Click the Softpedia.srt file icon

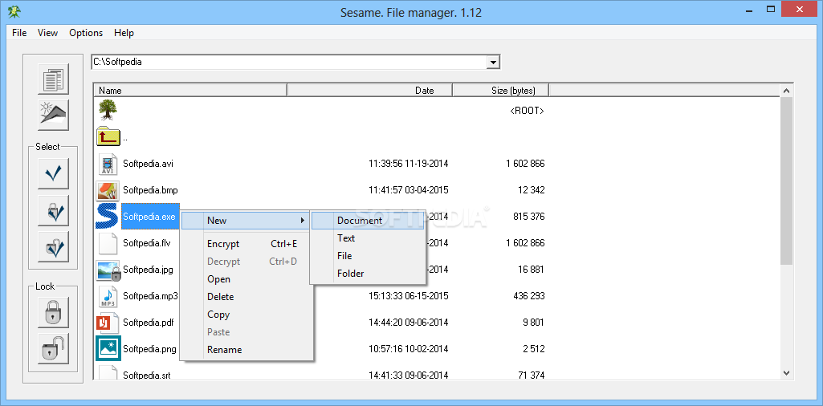pyautogui.click(x=108, y=373)
